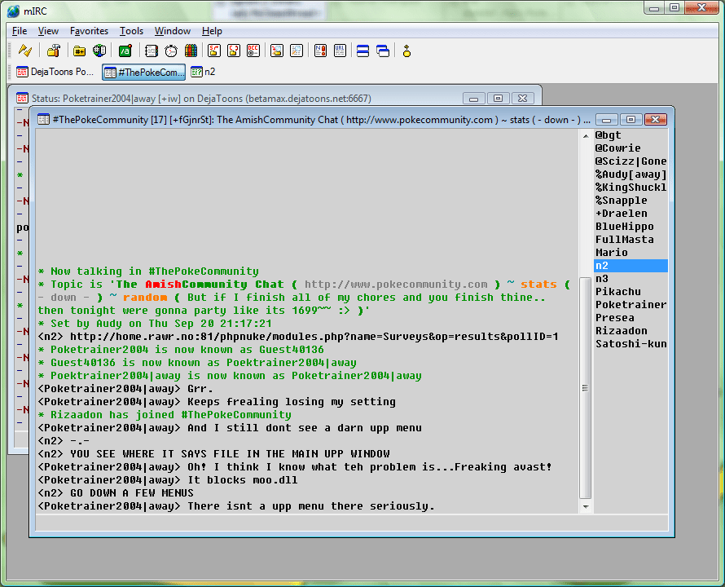This screenshot has width=725, height=587.
Task: Close the Status window behind
Action: coord(522,98)
